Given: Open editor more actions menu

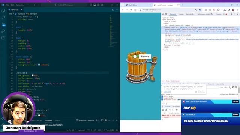Looking at the screenshot, I should (117, 10).
